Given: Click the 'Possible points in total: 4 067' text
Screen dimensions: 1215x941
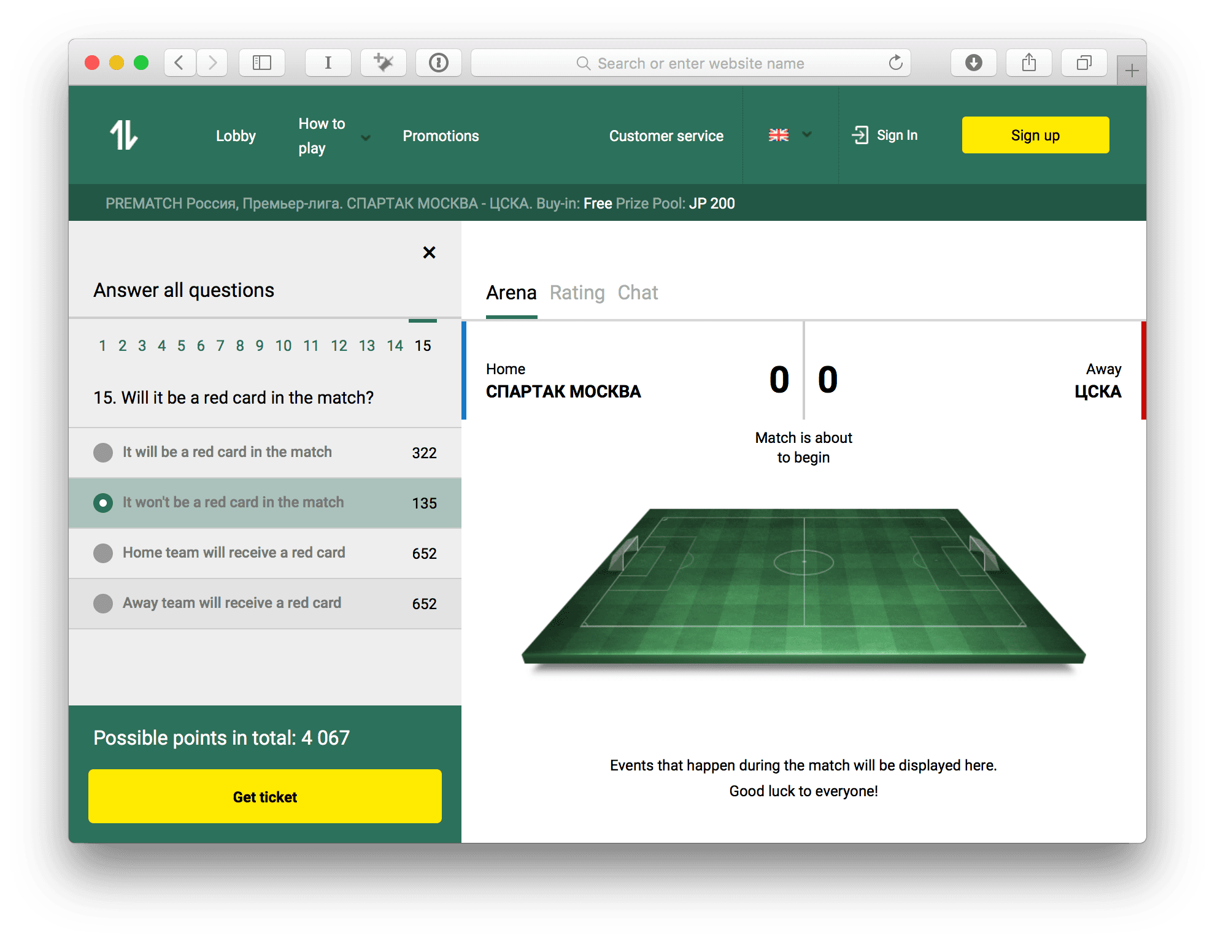Looking at the screenshot, I should (x=222, y=737).
